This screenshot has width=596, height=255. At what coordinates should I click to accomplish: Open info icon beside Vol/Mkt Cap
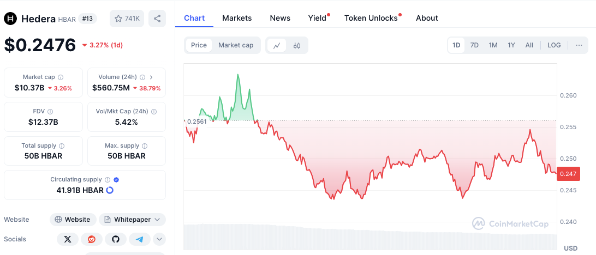tap(154, 112)
